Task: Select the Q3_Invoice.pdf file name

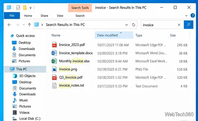Action: click(x=71, y=77)
